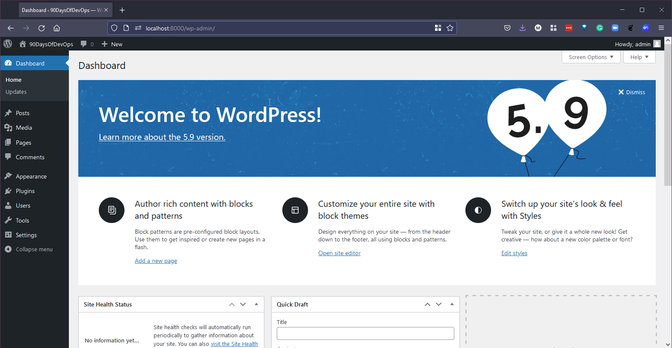Click the browser reload icon
This screenshot has width=672, height=348.
(41, 28)
